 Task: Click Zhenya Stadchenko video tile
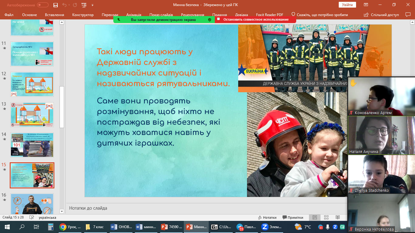pyautogui.click(x=381, y=174)
